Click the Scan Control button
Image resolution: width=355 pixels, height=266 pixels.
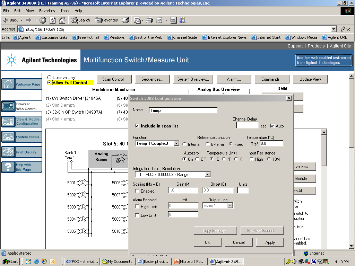point(114,79)
